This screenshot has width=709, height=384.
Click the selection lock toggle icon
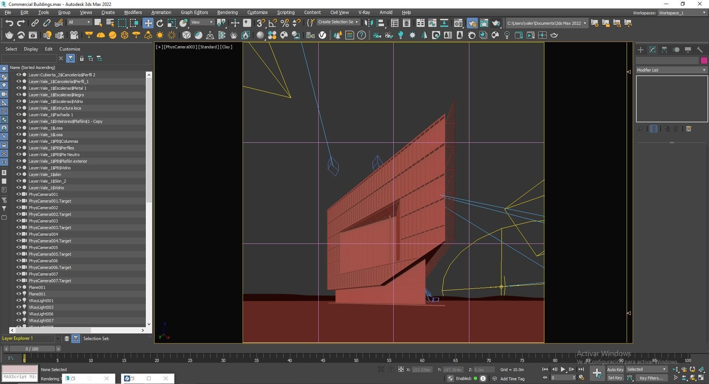(391, 370)
